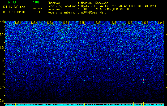Viewport: 167px width, 106px height.
Task: Click the antenna text A504HB(yagi 4el)
Action: pos(94,12)
